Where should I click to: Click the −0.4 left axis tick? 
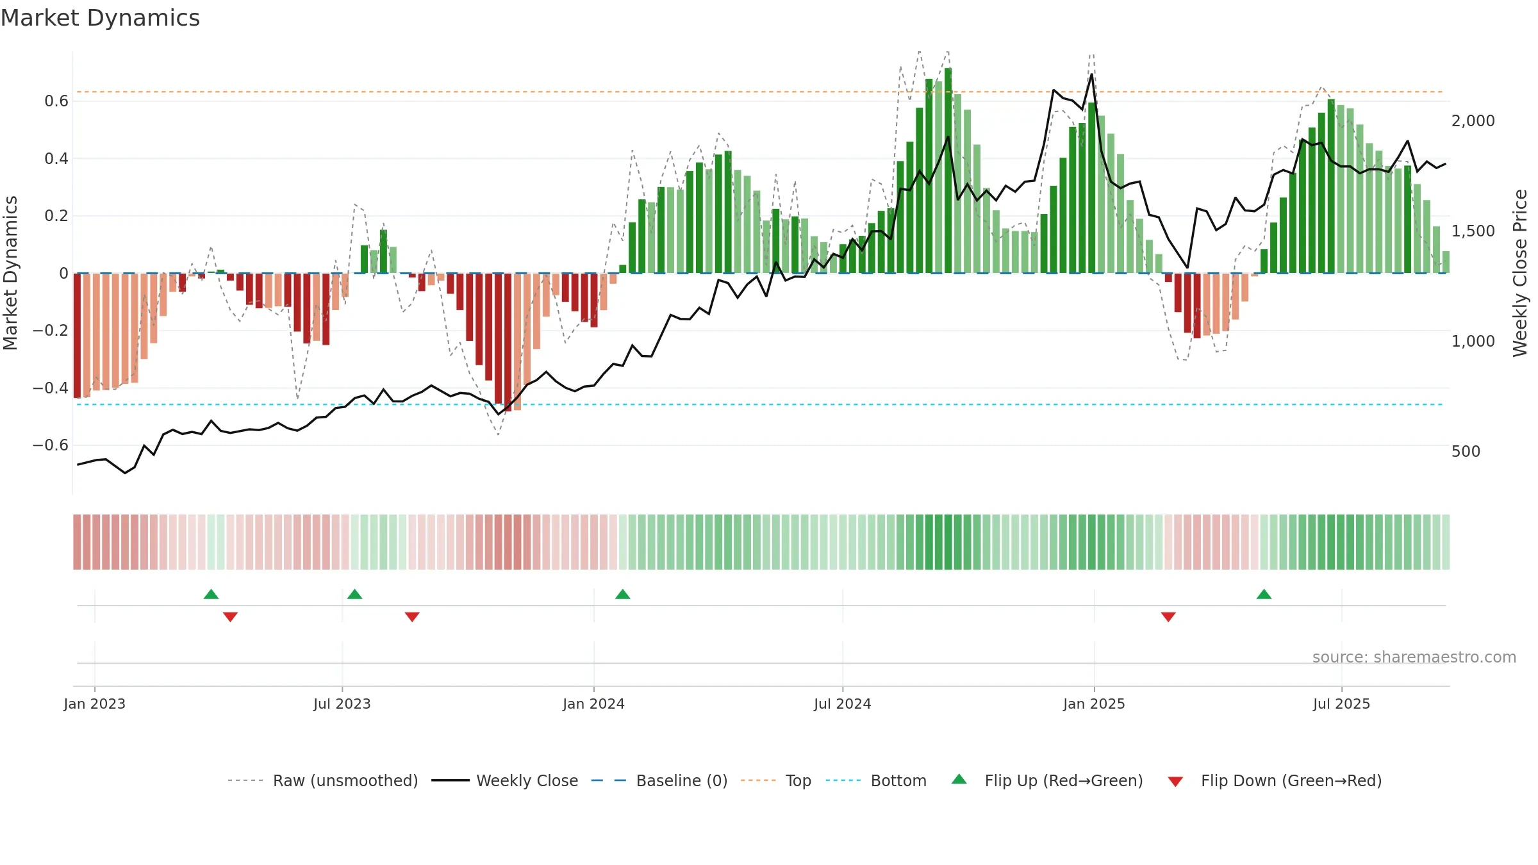(x=51, y=388)
